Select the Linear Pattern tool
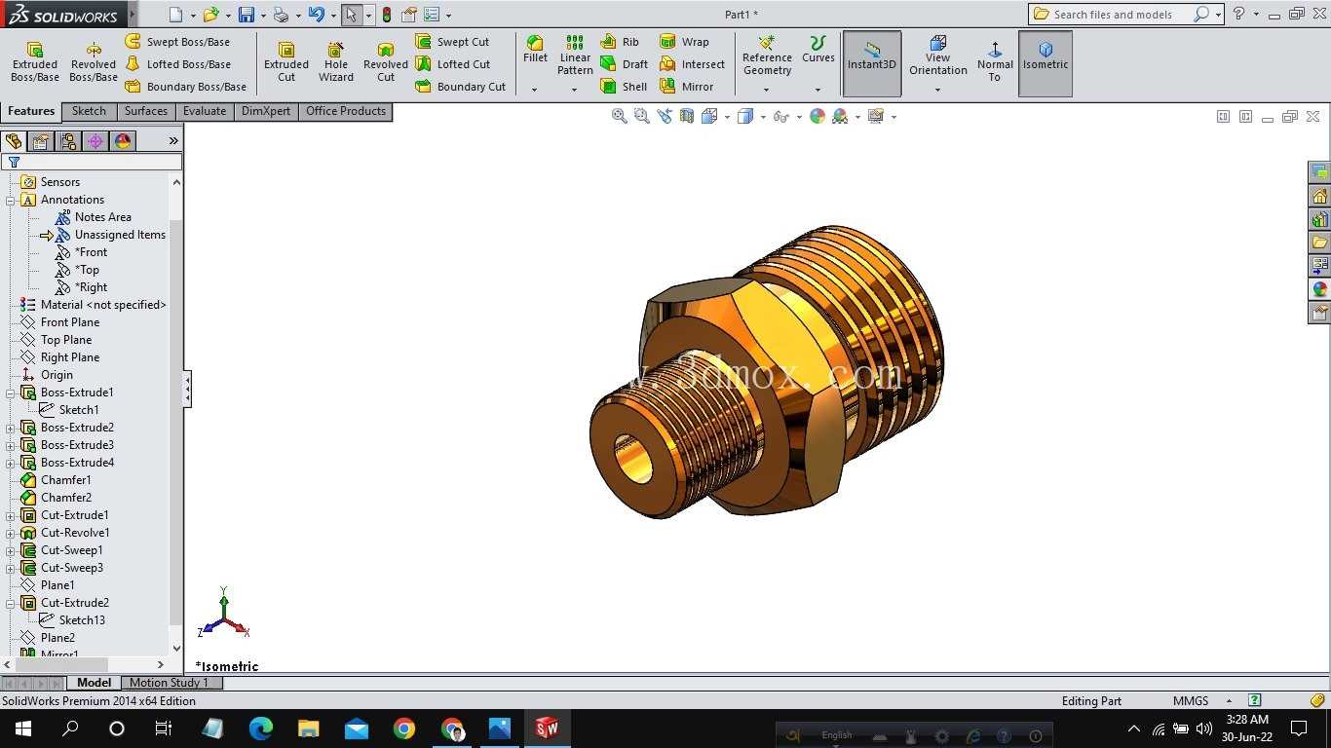This screenshot has width=1331, height=748. coord(575,56)
